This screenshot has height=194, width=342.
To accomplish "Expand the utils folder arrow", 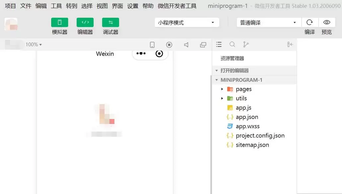I will pyautogui.click(x=222, y=98).
